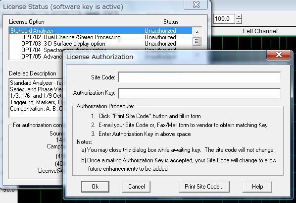Viewport: 296px width, 203px height.
Task: Focus the Site Code text field
Action: click(199, 77)
